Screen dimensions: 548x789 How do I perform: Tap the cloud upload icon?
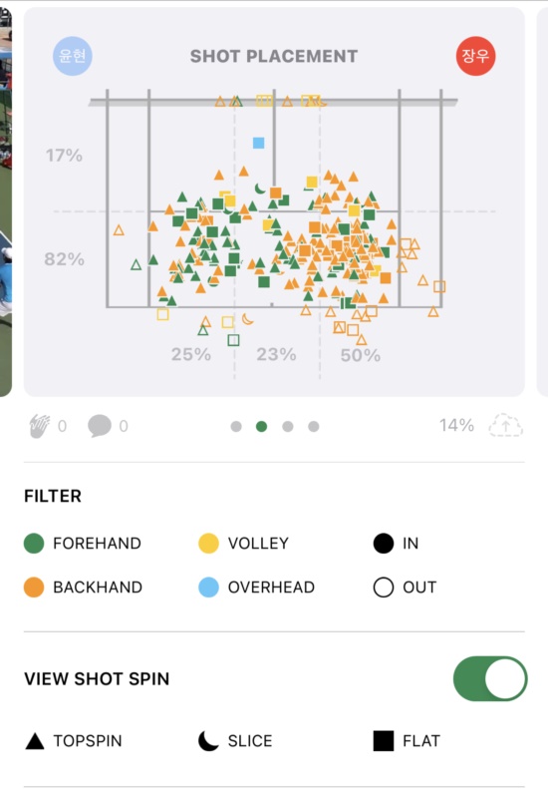[x=505, y=426]
